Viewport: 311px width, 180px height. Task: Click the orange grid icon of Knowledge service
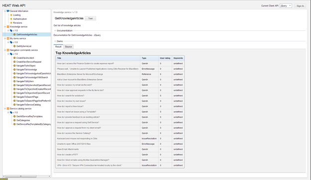[x=8, y=26]
